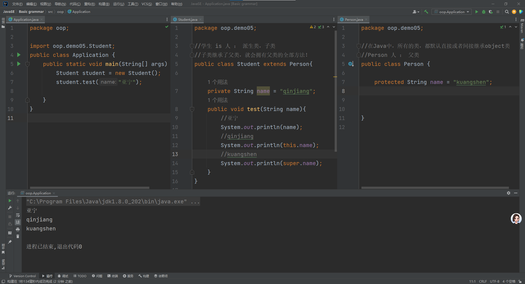Screen dimensions: 525x284
Task: Click the subclass gutter icon beside class Person
Action: (351, 64)
